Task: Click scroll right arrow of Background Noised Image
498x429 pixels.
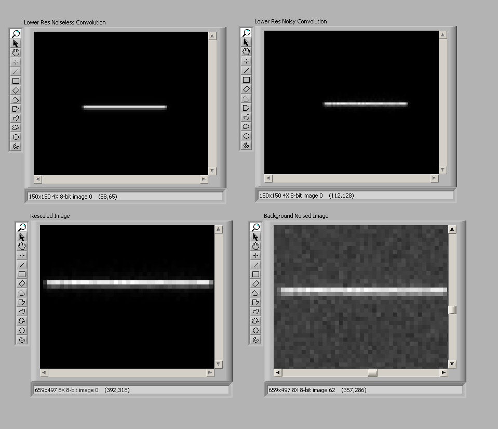Action: coord(443,373)
